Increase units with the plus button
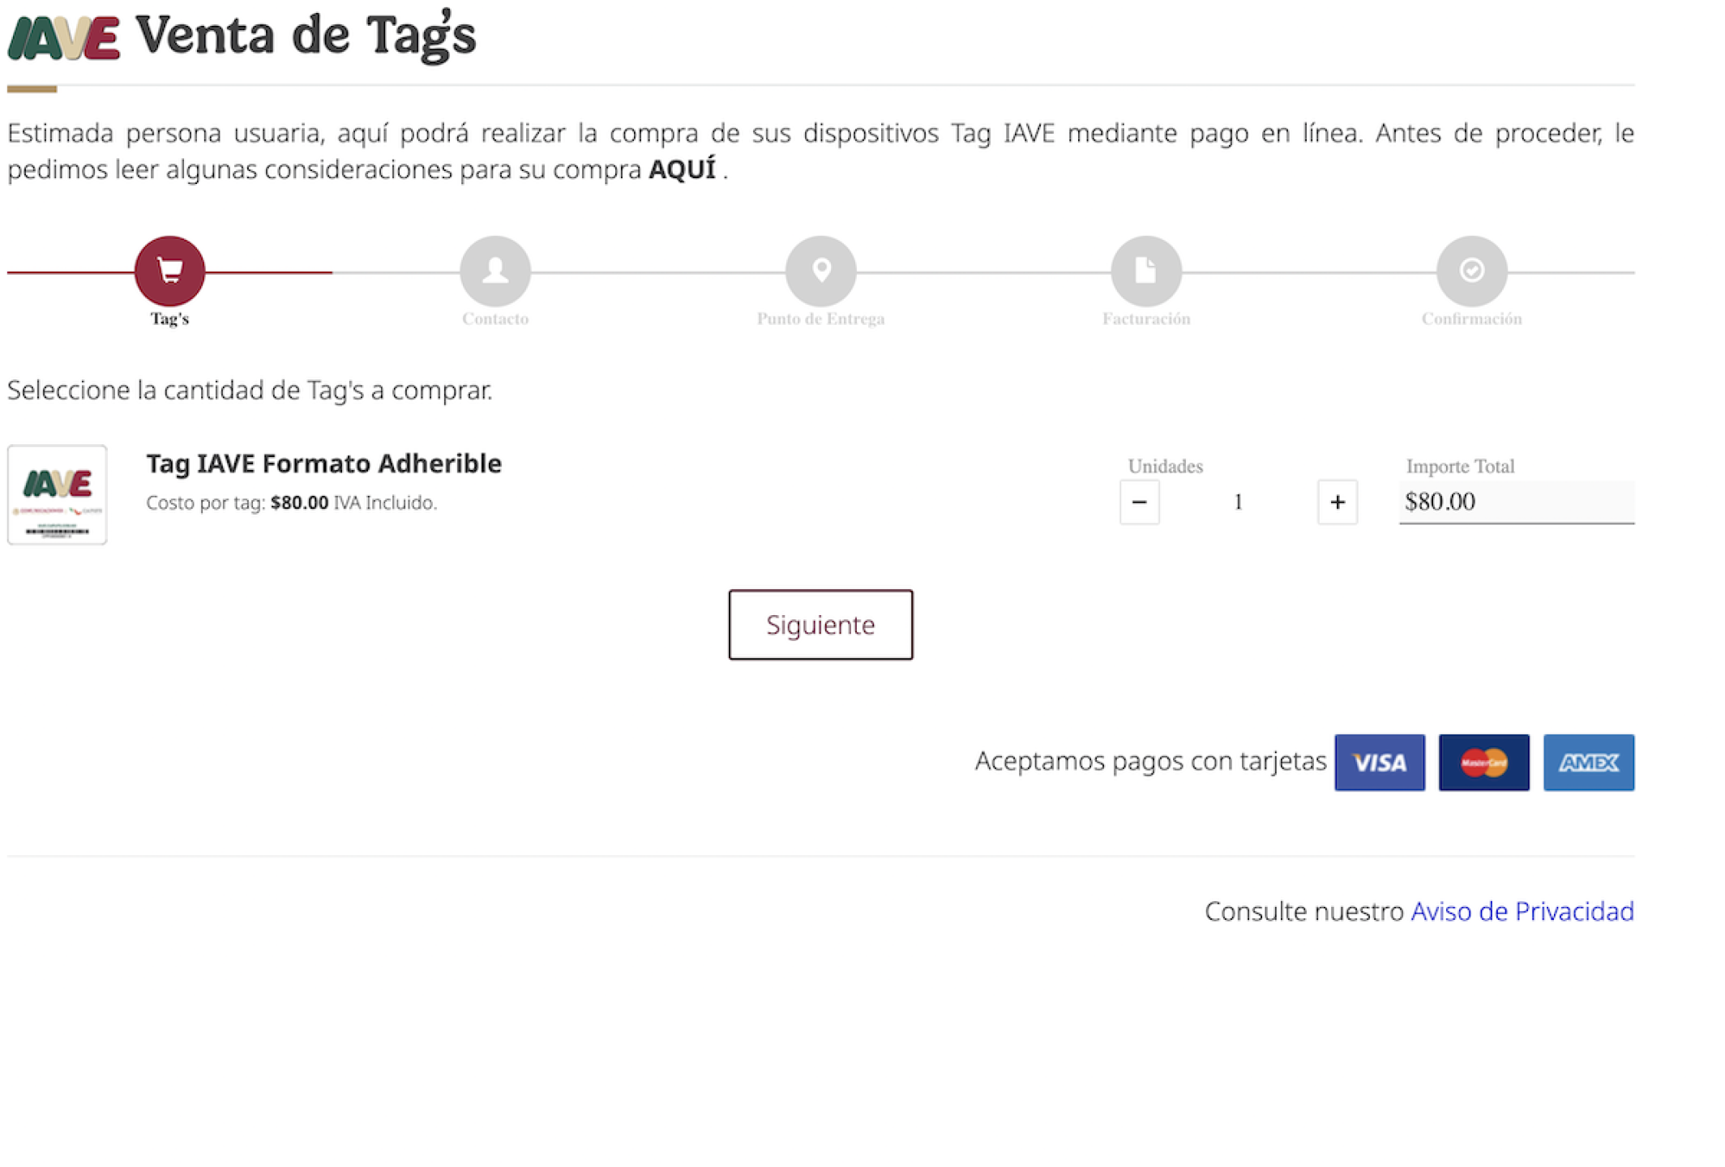 pyautogui.click(x=1338, y=502)
